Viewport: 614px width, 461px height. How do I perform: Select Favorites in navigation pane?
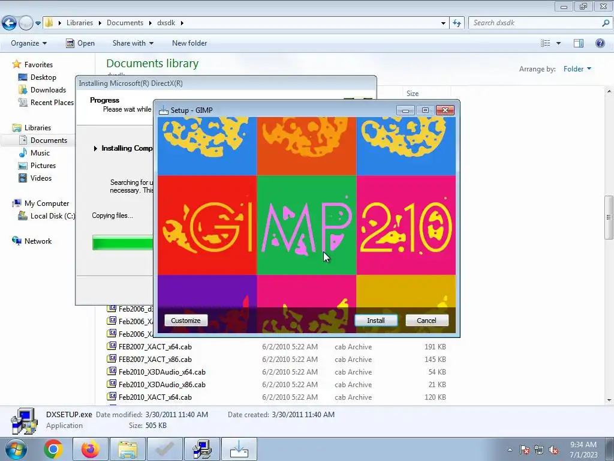pos(38,65)
